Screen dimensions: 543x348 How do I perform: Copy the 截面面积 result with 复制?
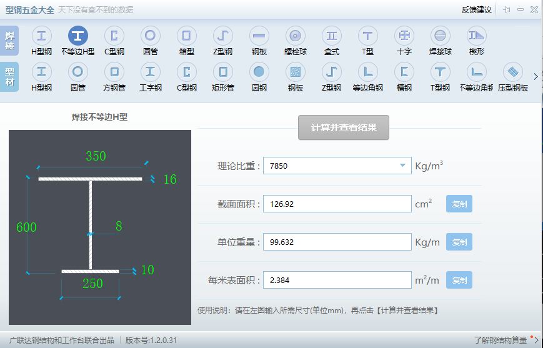click(x=459, y=204)
